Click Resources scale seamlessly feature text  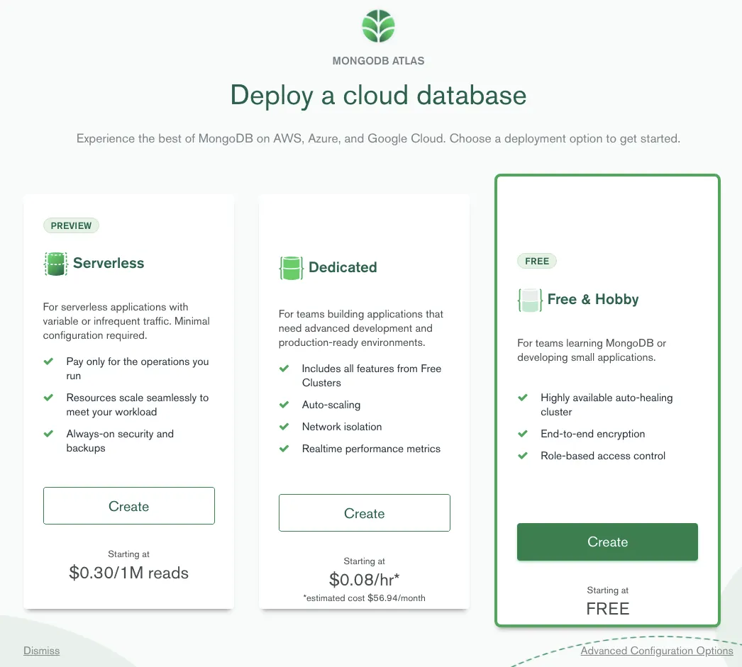pyautogui.click(x=137, y=405)
